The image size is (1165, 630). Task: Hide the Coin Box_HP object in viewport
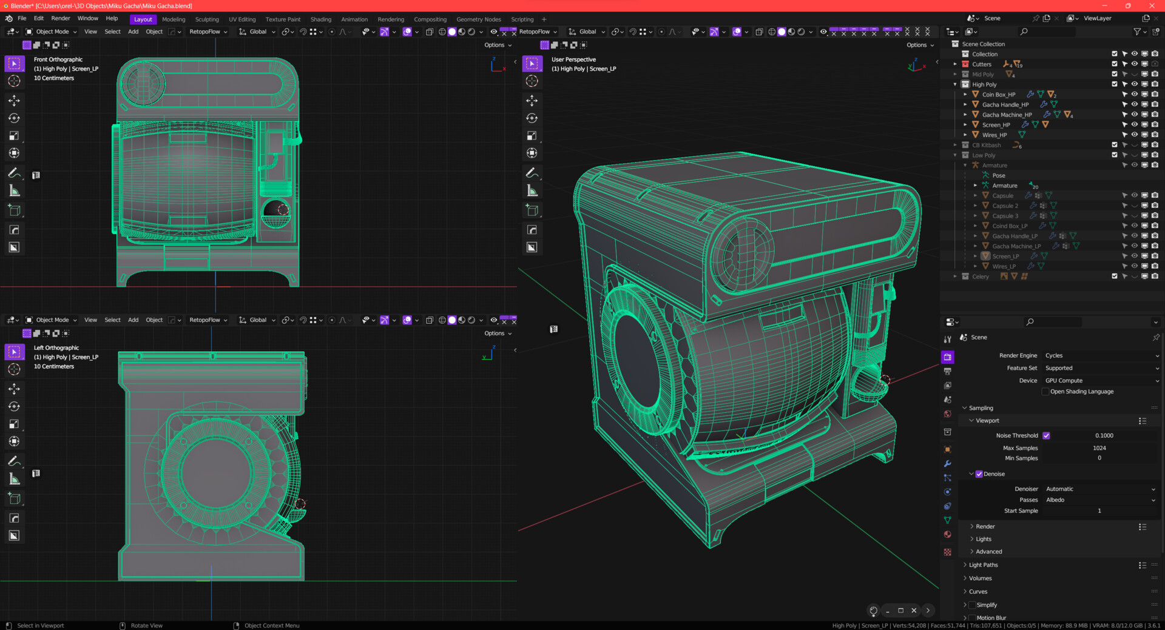click(x=1134, y=95)
